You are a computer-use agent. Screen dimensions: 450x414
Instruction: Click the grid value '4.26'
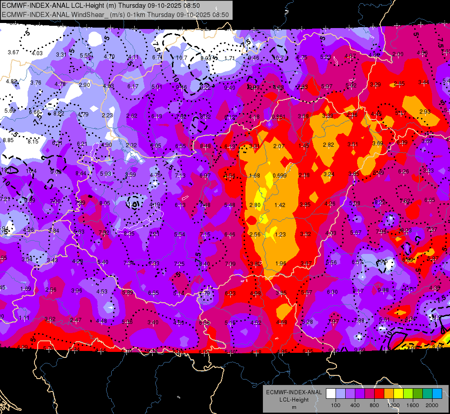click(x=330, y=204)
